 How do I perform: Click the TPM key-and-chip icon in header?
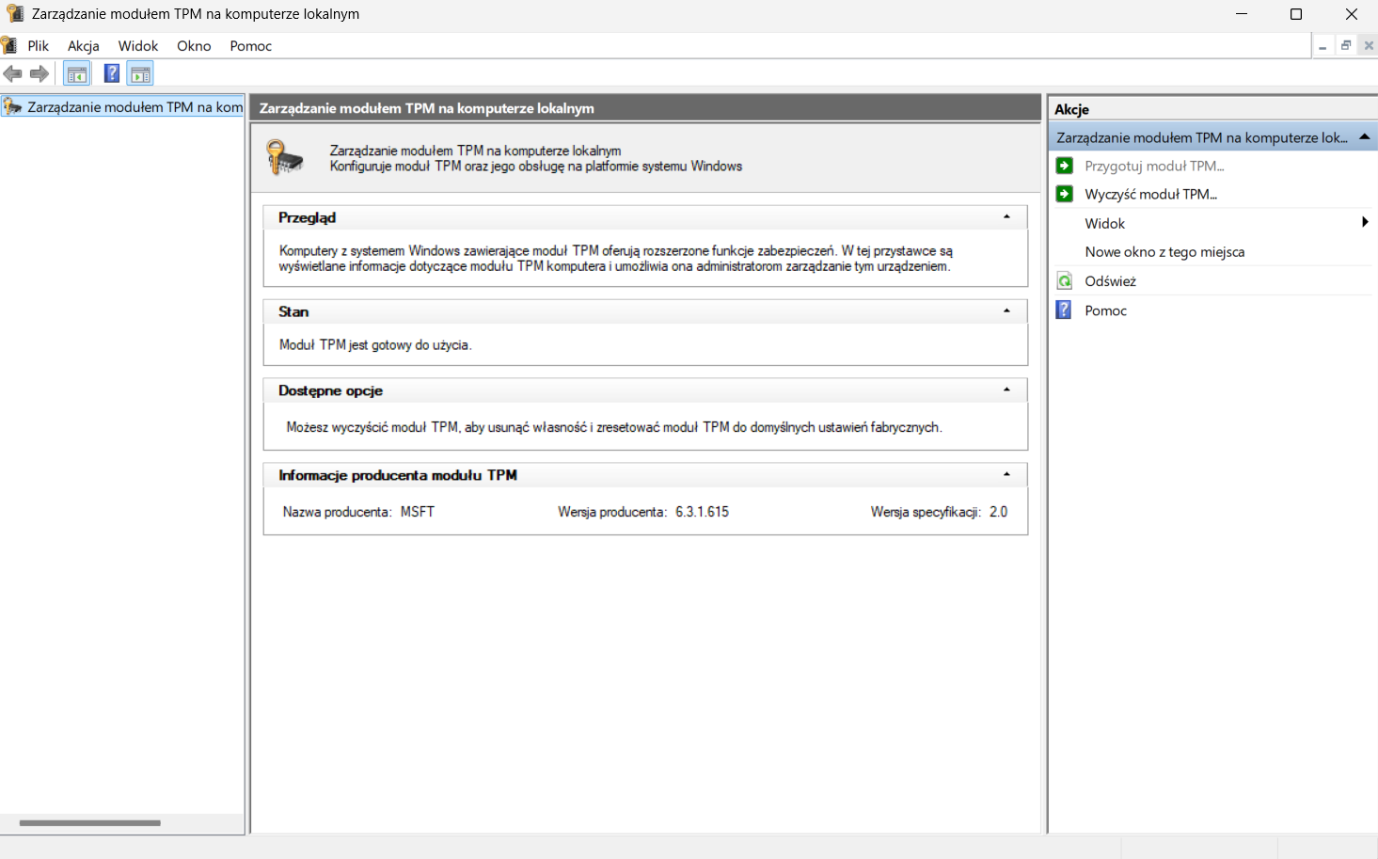pyautogui.click(x=285, y=157)
